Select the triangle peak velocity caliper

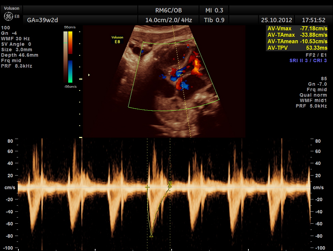151,235
